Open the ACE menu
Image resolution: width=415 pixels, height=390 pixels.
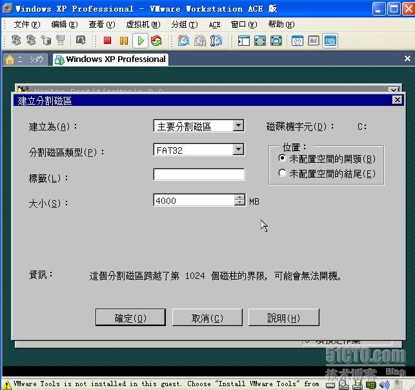click(x=214, y=25)
